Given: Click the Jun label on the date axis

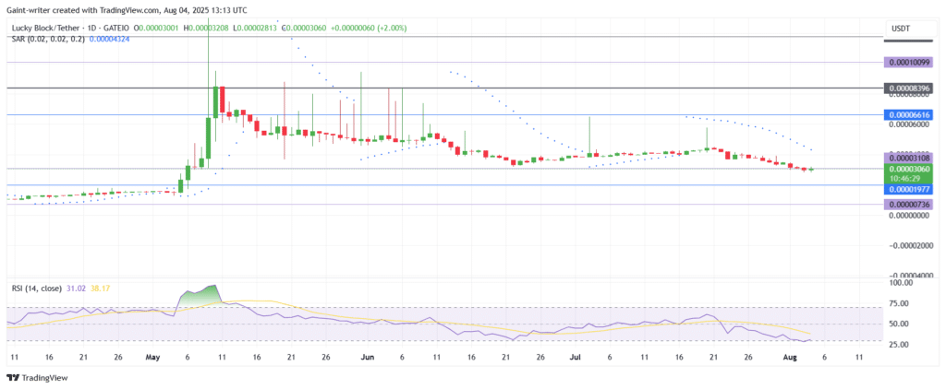Looking at the screenshot, I should point(367,357).
